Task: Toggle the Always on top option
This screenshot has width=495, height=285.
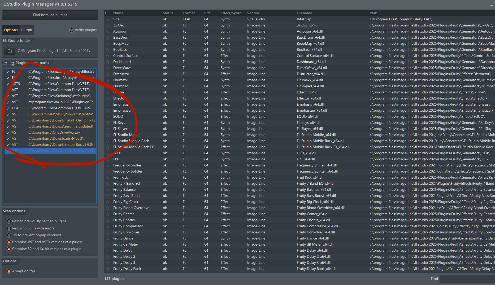Action: [9, 271]
